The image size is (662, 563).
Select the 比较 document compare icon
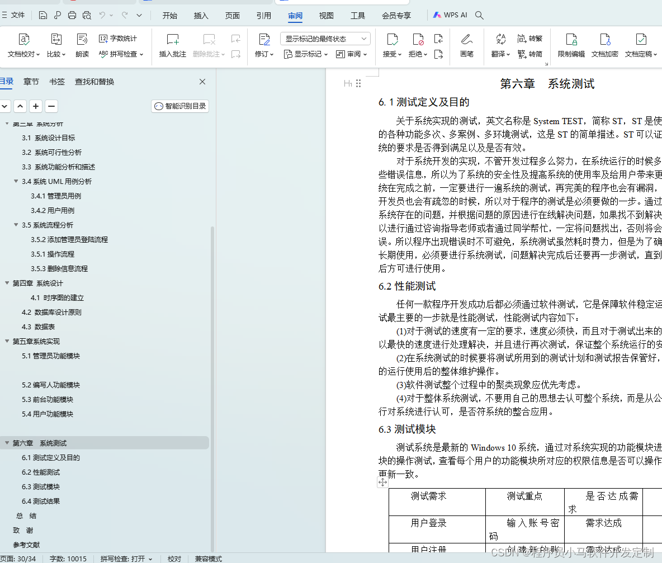point(56,46)
